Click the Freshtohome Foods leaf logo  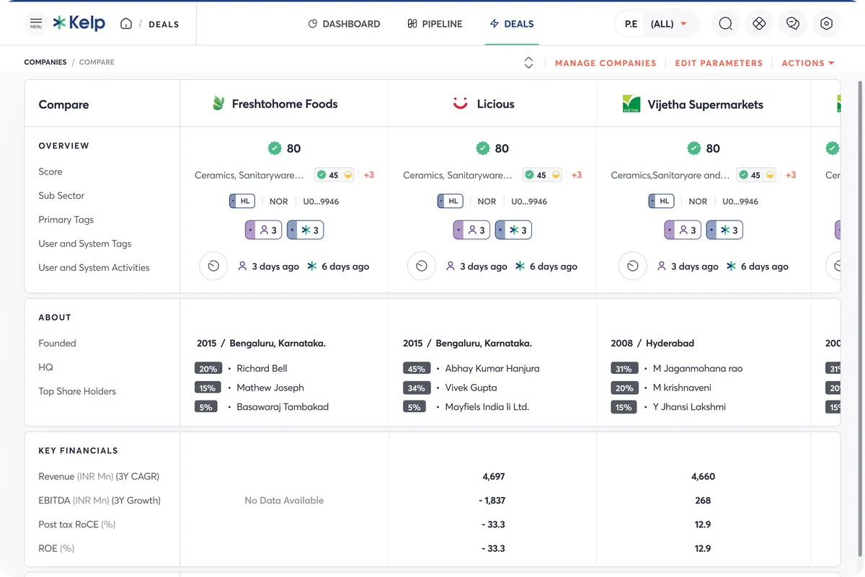218,104
